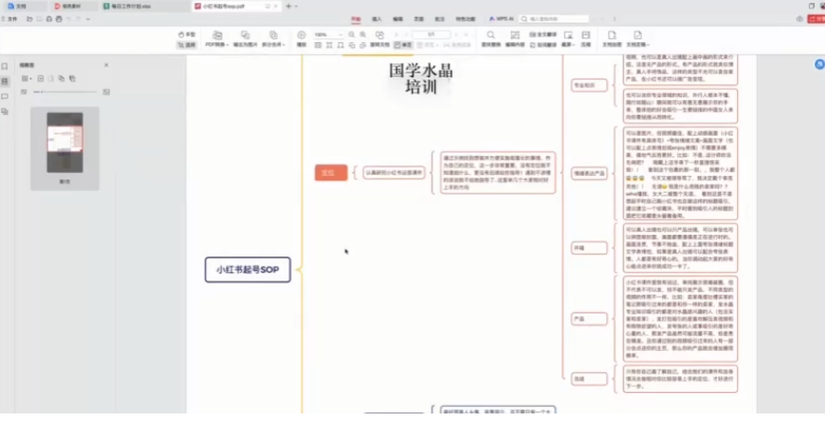Click the 小红书起号SOP root node
The image size is (825, 435).
(x=247, y=269)
